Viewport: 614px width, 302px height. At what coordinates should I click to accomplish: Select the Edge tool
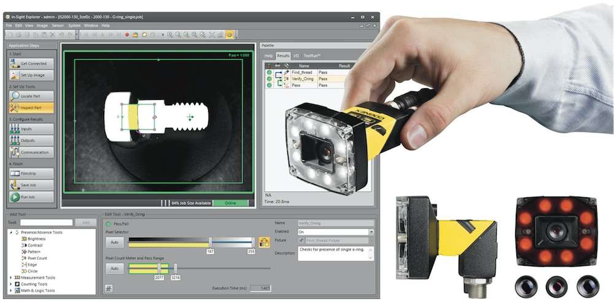[29, 265]
